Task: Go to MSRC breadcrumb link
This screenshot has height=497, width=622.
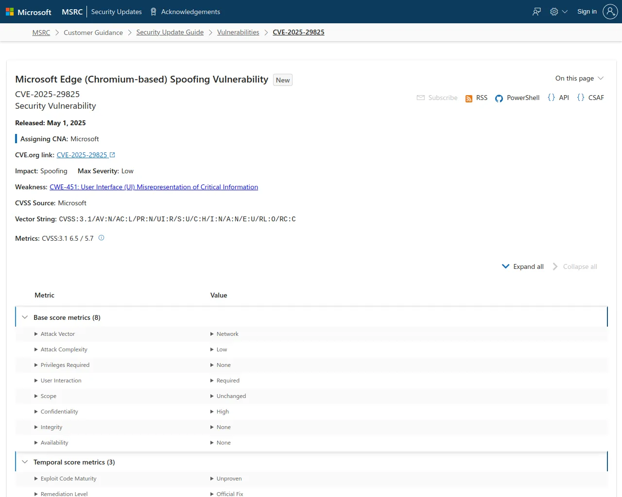Action: click(x=41, y=33)
